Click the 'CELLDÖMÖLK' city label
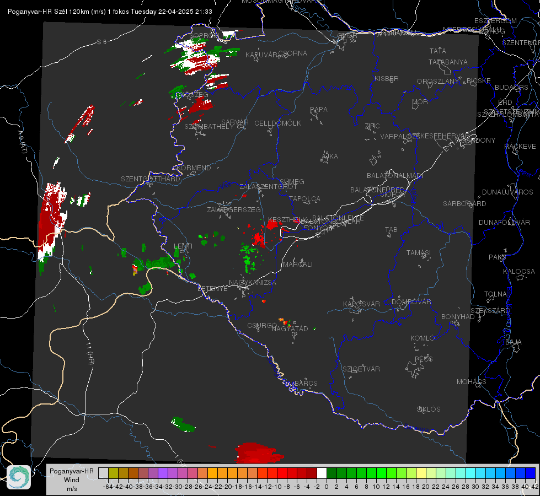This screenshot has height=496, width=540. 277,123
